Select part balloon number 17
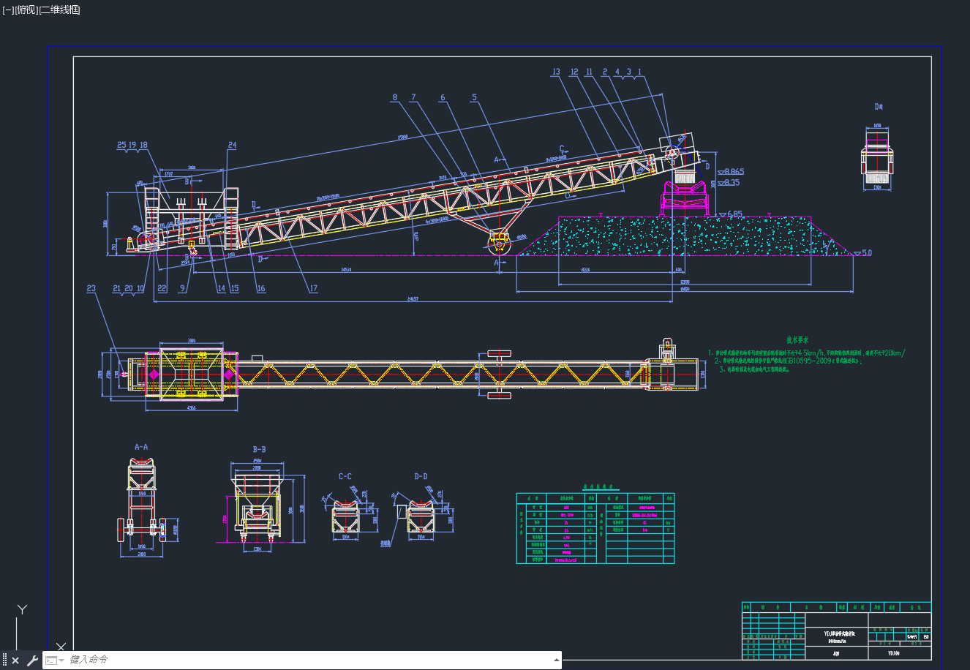Screen dimensions: 970x670 (x=313, y=288)
